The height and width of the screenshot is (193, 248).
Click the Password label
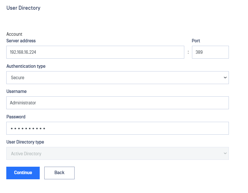pyautogui.click(x=16, y=117)
